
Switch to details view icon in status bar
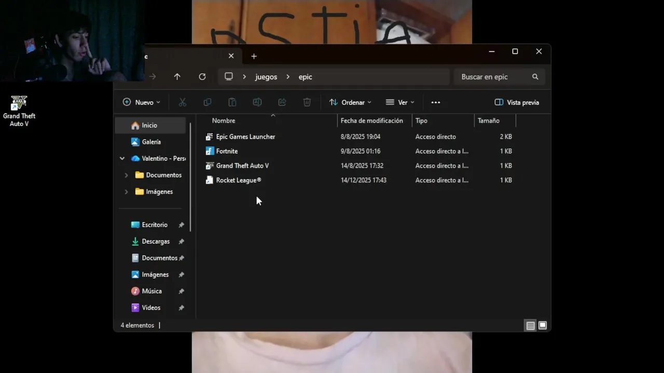click(530, 326)
